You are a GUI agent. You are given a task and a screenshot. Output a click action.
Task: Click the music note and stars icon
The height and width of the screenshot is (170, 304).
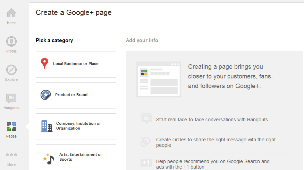49,159
